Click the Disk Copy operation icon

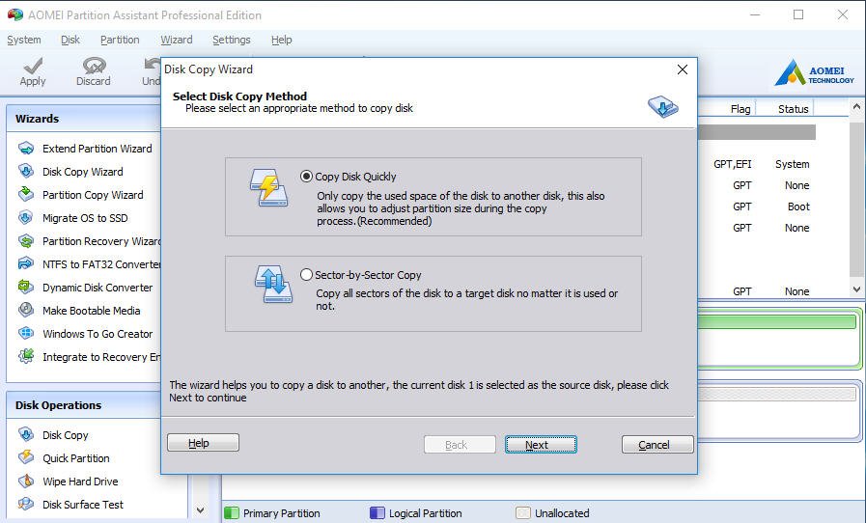[x=26, y=434]
